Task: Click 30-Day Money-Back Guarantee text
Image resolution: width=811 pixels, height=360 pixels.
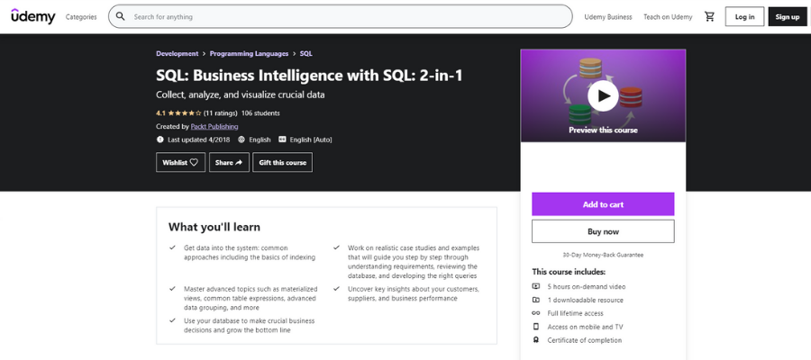Action: click(603, 255)
